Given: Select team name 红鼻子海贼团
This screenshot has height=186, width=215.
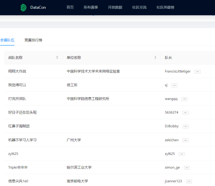Looking at the screenshot, I should tap(19, 126).
